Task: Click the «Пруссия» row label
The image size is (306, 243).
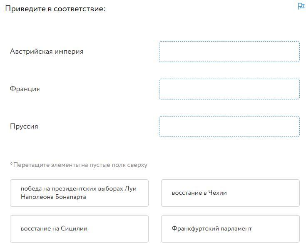Action: pos(24,126)
